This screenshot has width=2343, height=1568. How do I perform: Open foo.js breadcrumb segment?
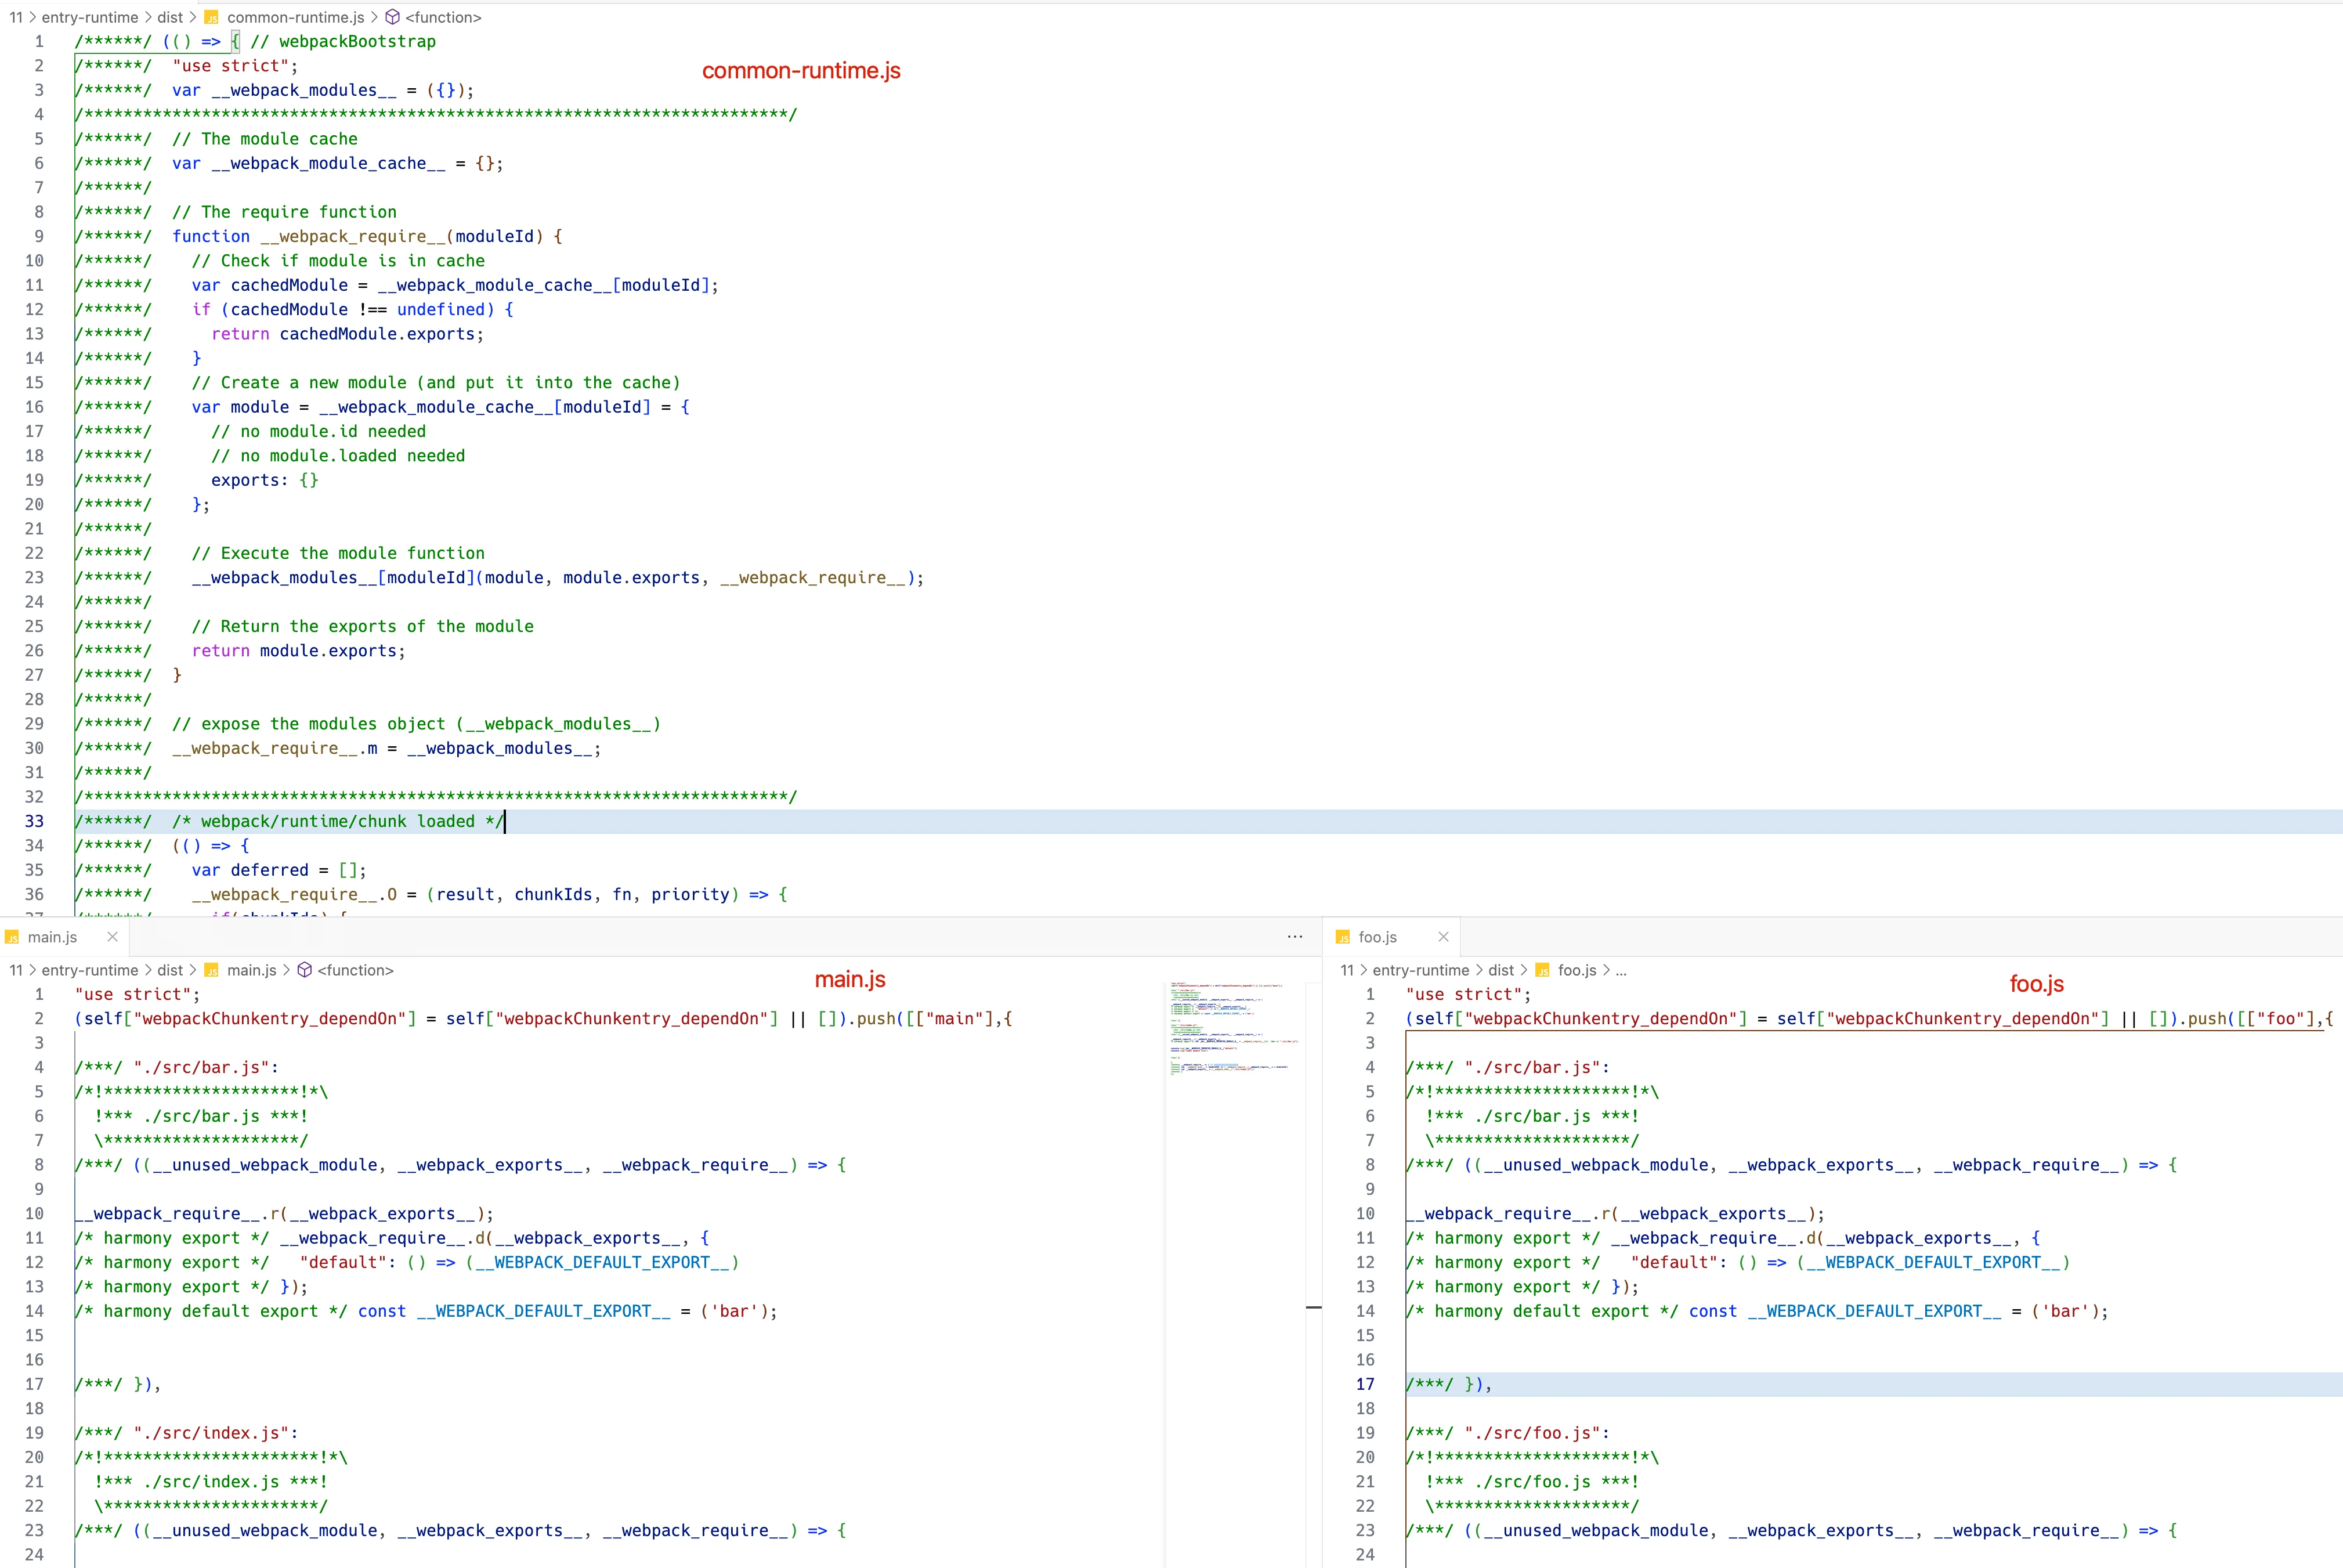pos(1577,970)
